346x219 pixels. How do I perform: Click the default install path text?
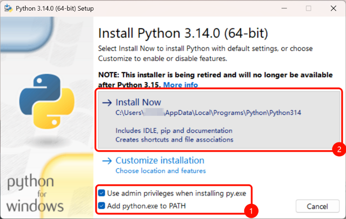coord(208,112)
